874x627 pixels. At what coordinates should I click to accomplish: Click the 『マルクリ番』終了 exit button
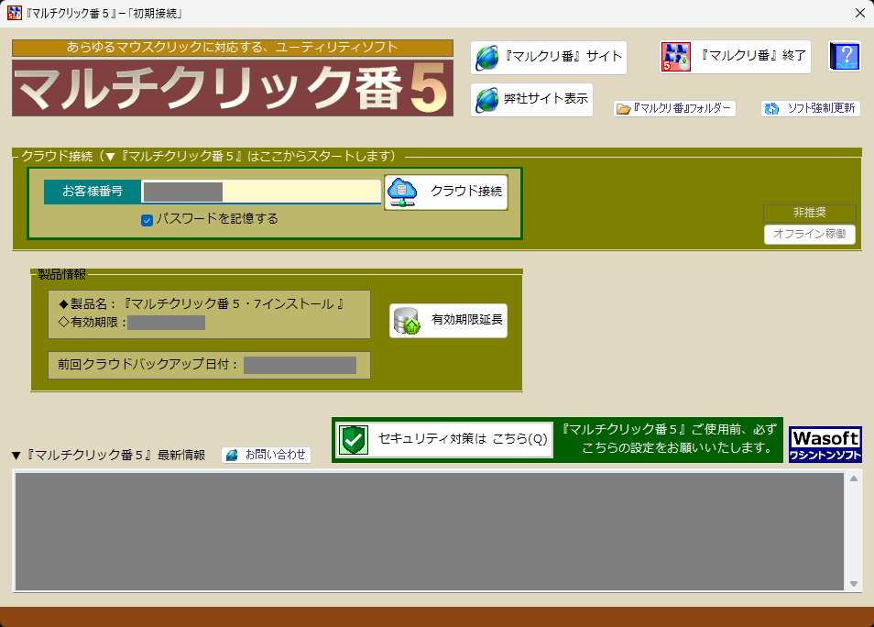coord(736,57)
